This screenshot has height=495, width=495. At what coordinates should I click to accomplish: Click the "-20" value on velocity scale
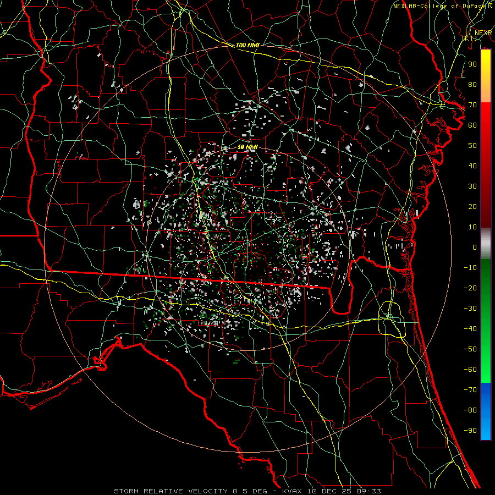pos(470,288)
